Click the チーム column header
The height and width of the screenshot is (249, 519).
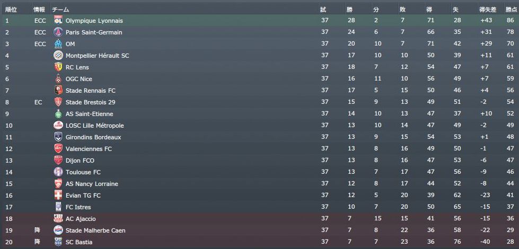tap(60, 10)
